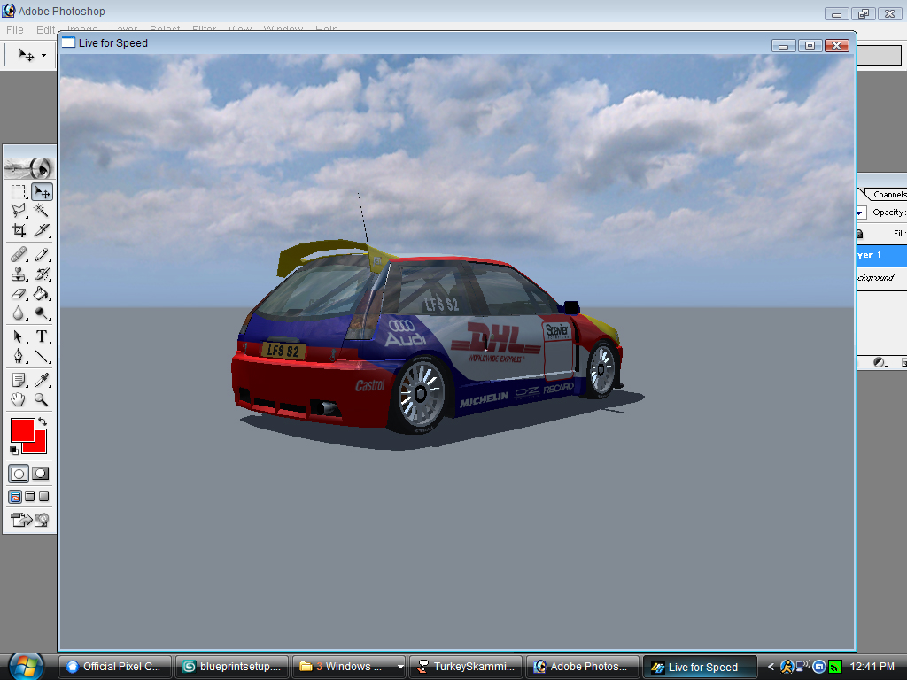Select the Eraser tool
The width and height of the screenshot is (907, 680).
[19, 294]
